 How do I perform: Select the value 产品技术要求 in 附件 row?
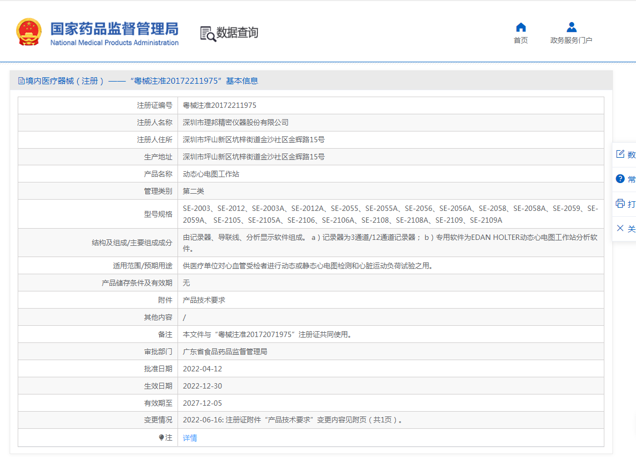point(204,300)
